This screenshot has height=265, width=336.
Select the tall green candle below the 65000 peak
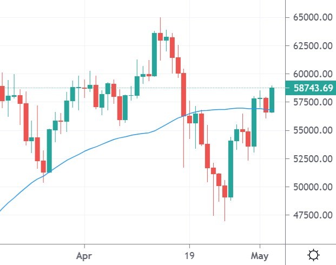(x=154, y=54)
